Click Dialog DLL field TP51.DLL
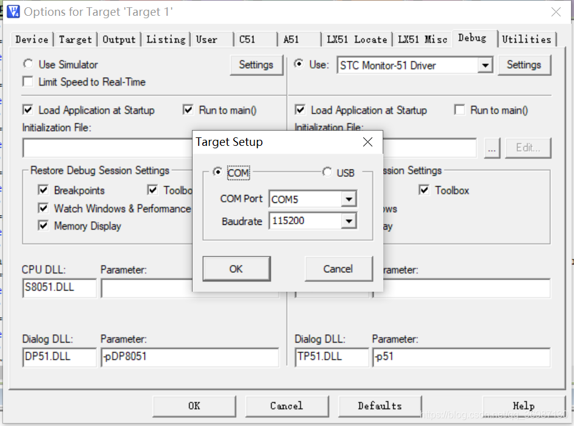574x426 pixels. tap(332, 357)
